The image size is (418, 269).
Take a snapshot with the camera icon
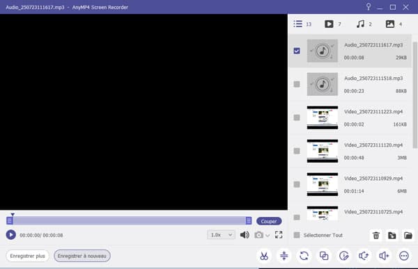point(258,235)
